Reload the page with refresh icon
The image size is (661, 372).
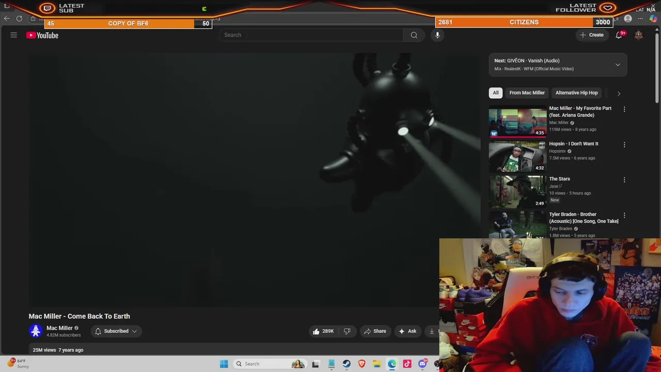pos(19,19)
